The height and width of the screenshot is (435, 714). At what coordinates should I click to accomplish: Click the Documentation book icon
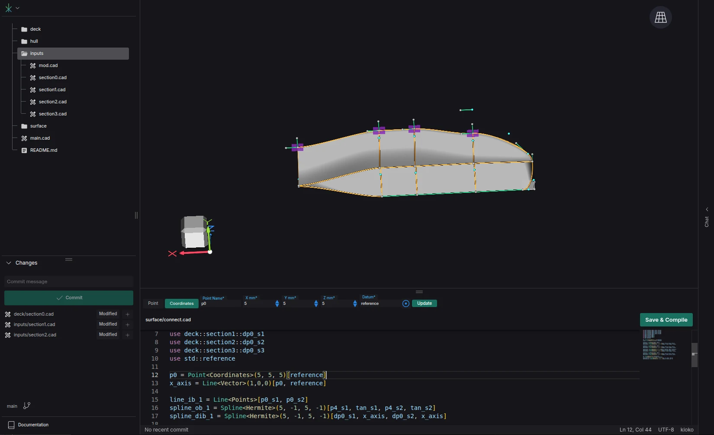tap(11, 425)
